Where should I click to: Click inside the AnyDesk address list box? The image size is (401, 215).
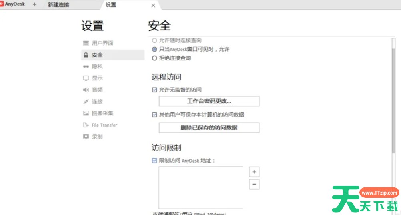click(201, 187)
